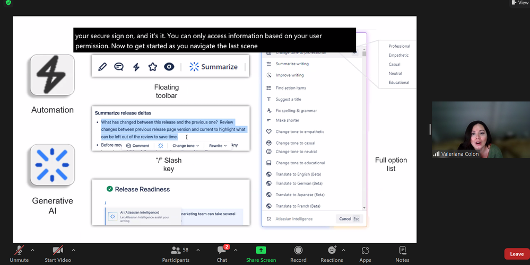Start recording with the Record button

[x=298, y=254]
